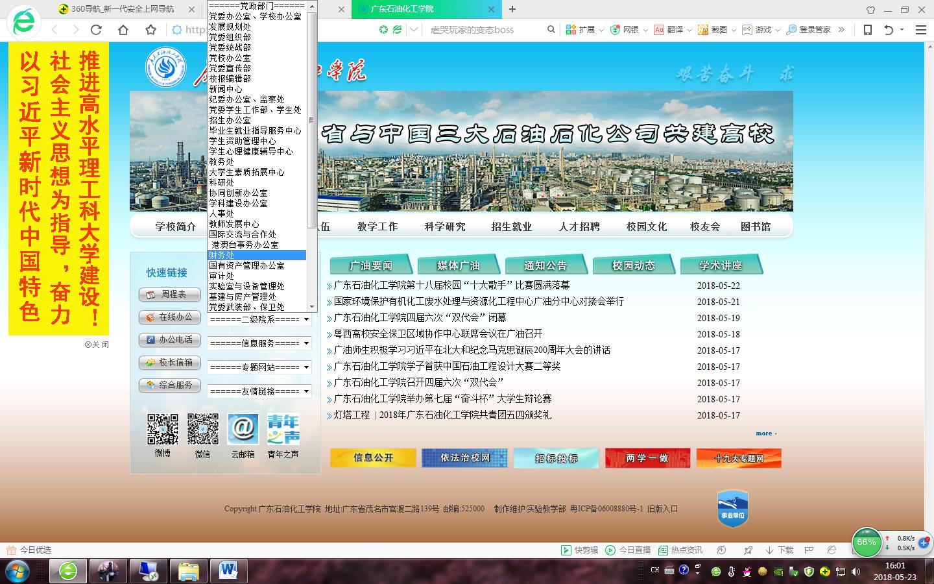Select 审计处 in the dropdown list

(x=257, y=276)
